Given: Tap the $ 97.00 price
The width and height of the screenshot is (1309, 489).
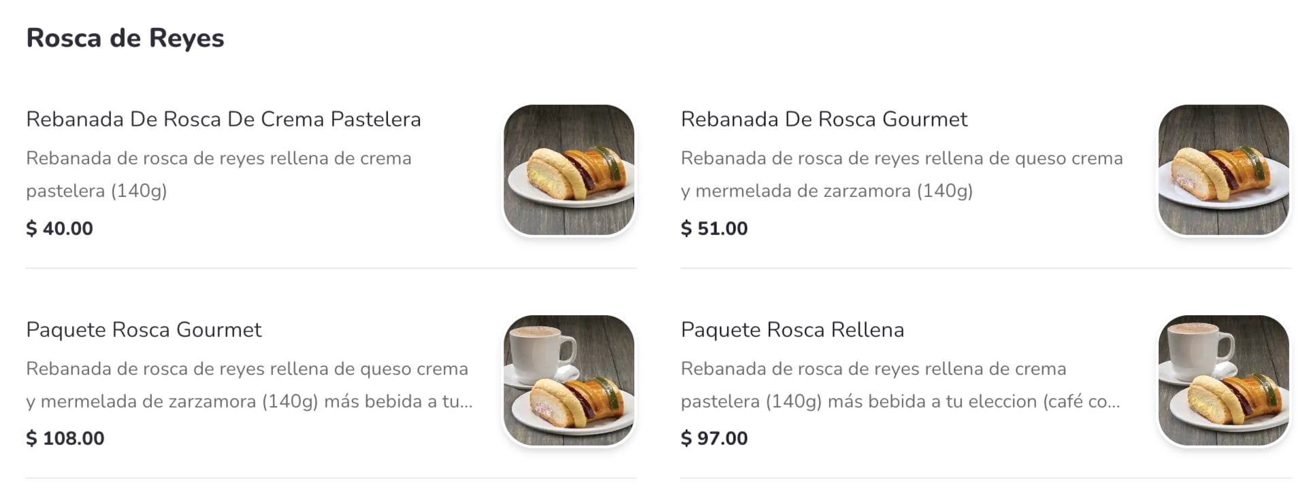Looking at the screenshot, I should pos(714,439).
